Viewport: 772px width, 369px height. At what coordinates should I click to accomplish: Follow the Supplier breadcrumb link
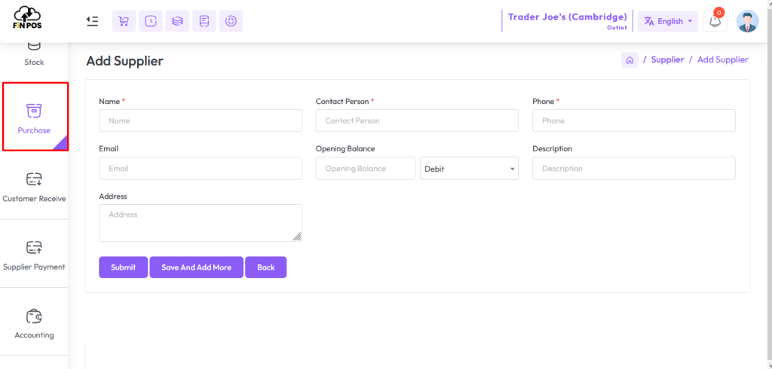click(x=668, y=59)
